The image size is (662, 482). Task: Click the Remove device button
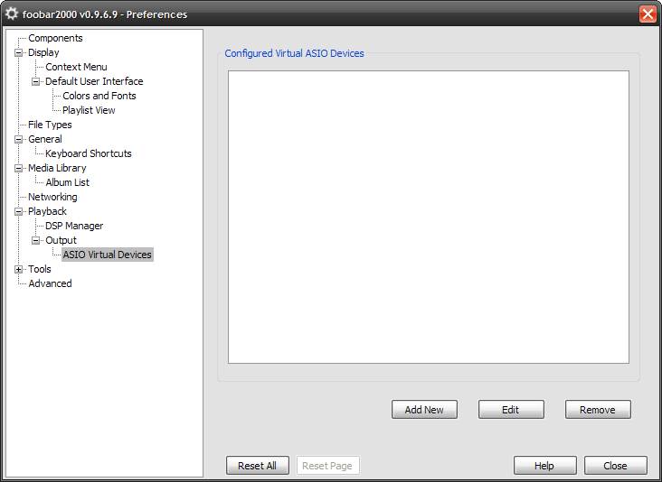coord(598,410)
